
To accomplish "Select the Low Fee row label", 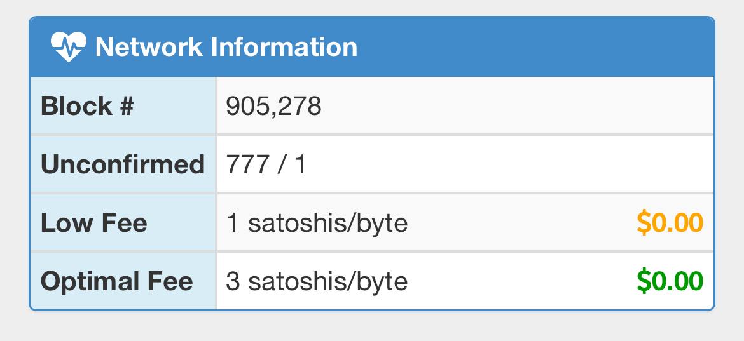I will [x=93, y=223].
